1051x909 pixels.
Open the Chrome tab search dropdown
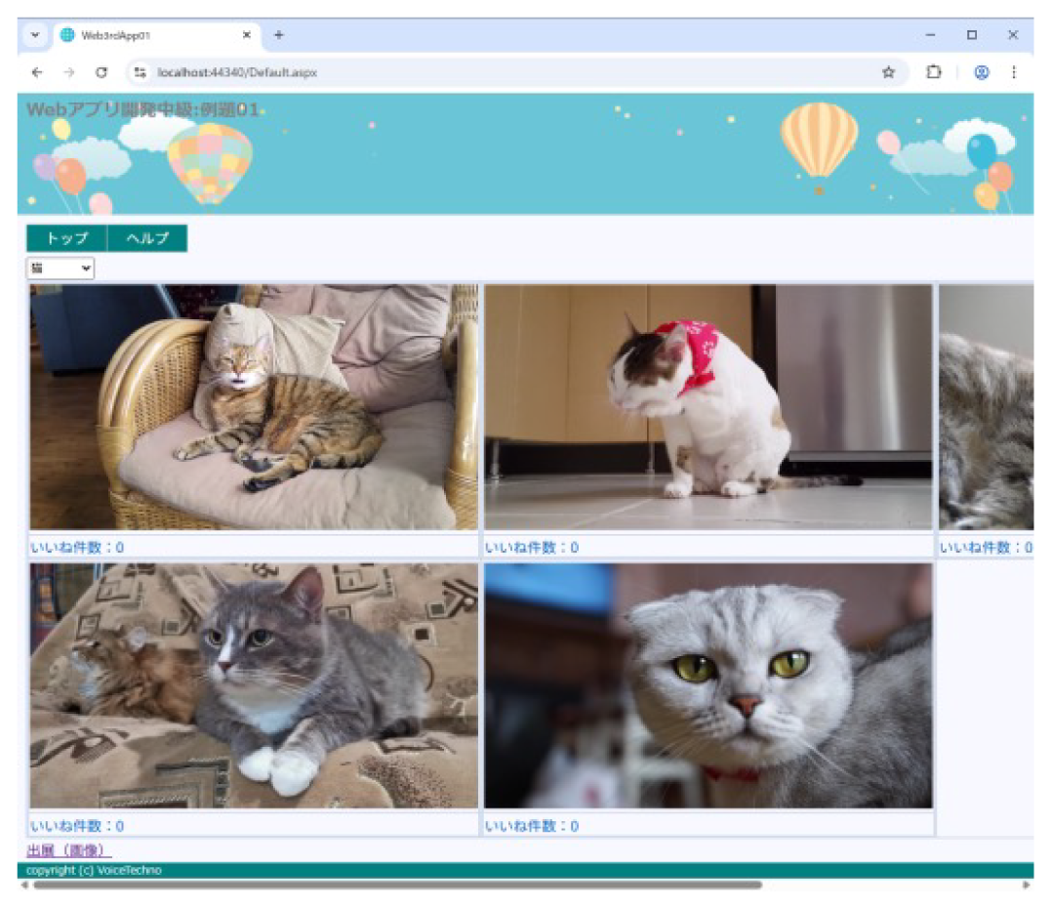pos(35,34)
